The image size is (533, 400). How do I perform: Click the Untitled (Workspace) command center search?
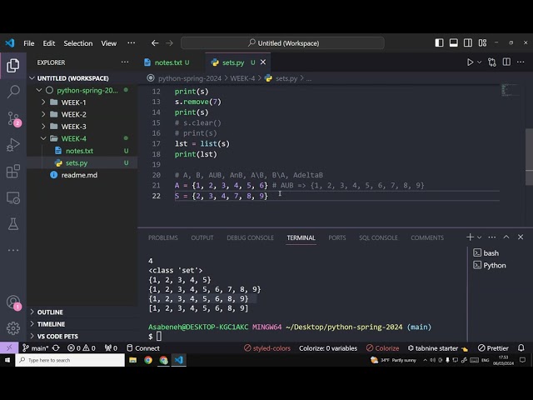tap(282, 43)
